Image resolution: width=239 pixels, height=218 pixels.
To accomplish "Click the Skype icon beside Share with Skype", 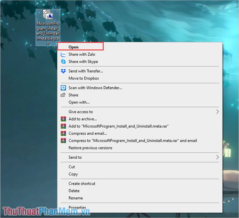I will [63, 62].
